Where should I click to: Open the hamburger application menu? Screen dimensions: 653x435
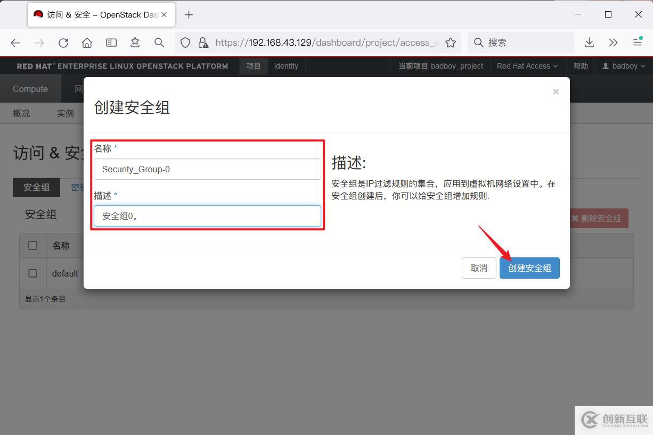pyautogui.click(x=638, y=43)
